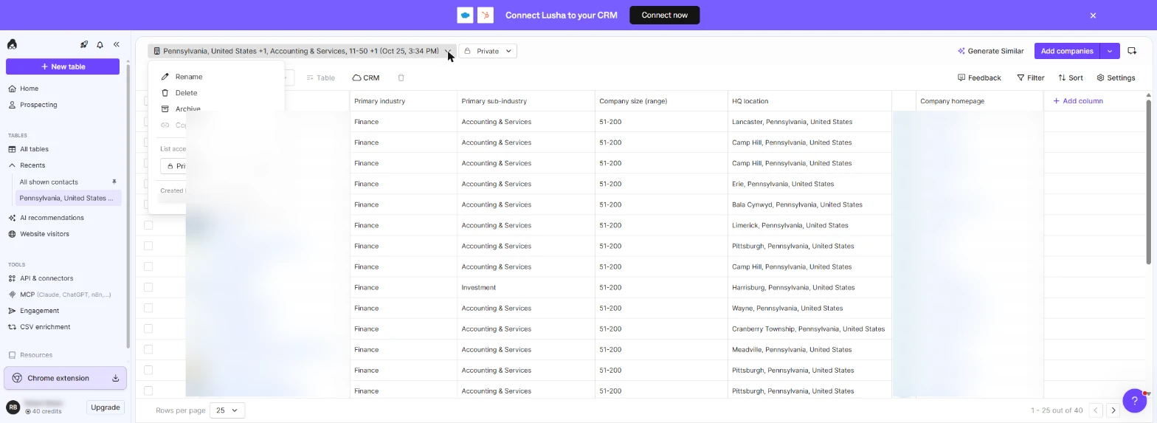Unpin the All shown contacts pin icon

pyautogui.click(x=114, y=182)
